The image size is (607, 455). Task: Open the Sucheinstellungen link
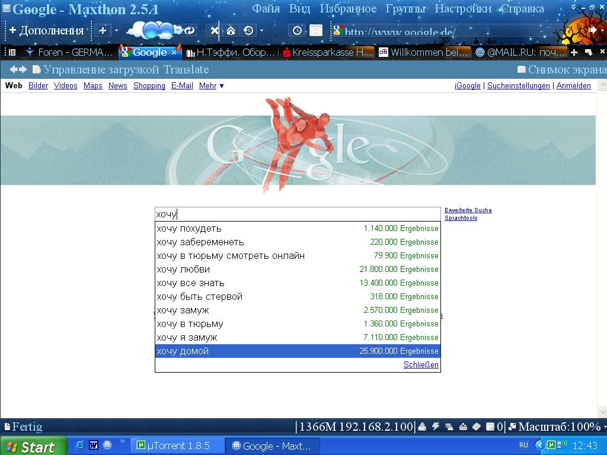point(518,85)
